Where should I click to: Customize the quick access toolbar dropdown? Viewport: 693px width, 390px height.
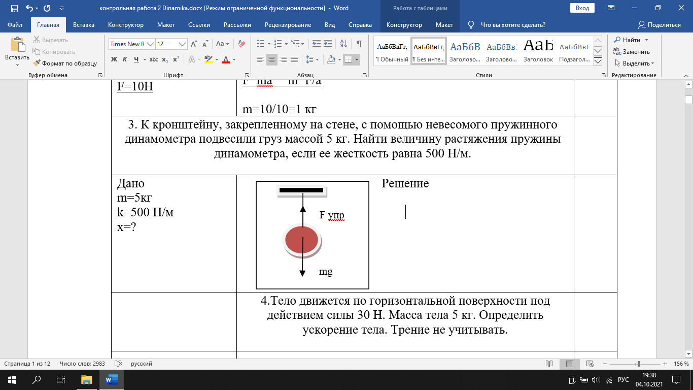(x=62, y=8)
